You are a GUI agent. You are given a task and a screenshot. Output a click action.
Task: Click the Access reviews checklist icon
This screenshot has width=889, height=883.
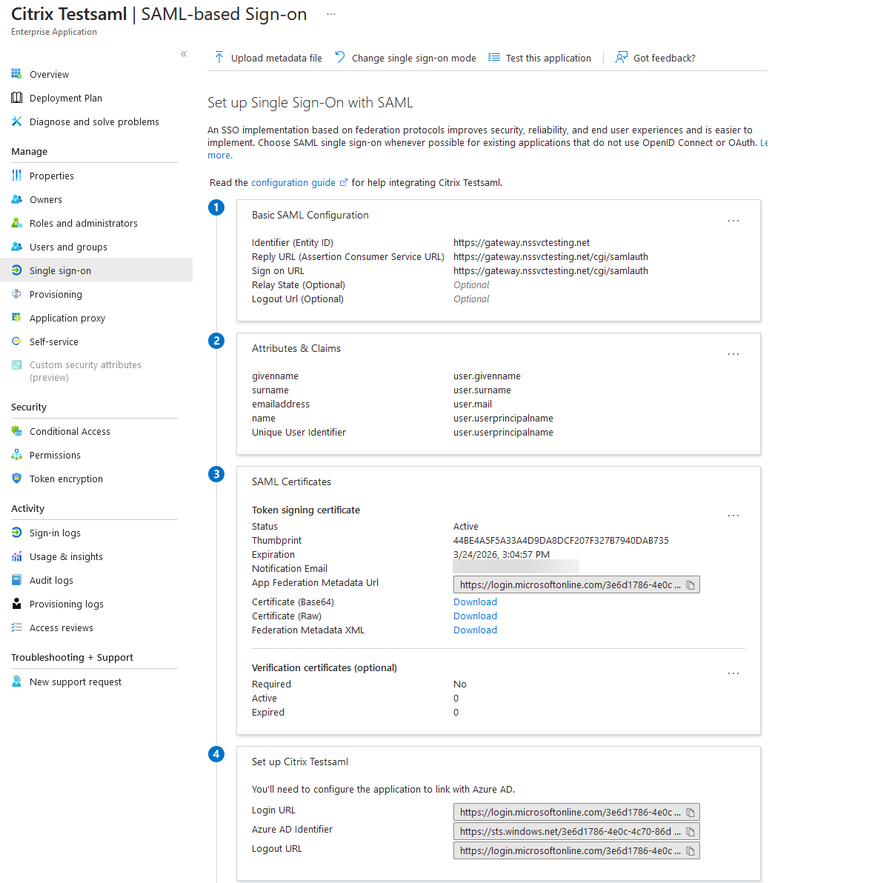click(x=16, y=627)
